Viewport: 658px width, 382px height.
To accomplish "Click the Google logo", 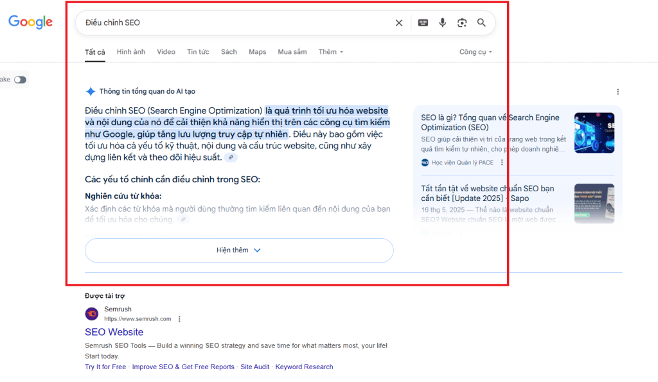I will 30,22.
